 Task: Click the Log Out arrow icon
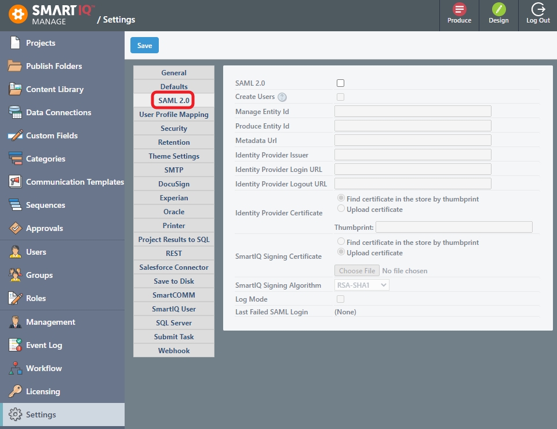pyautogui.click(x=538, y=9)
